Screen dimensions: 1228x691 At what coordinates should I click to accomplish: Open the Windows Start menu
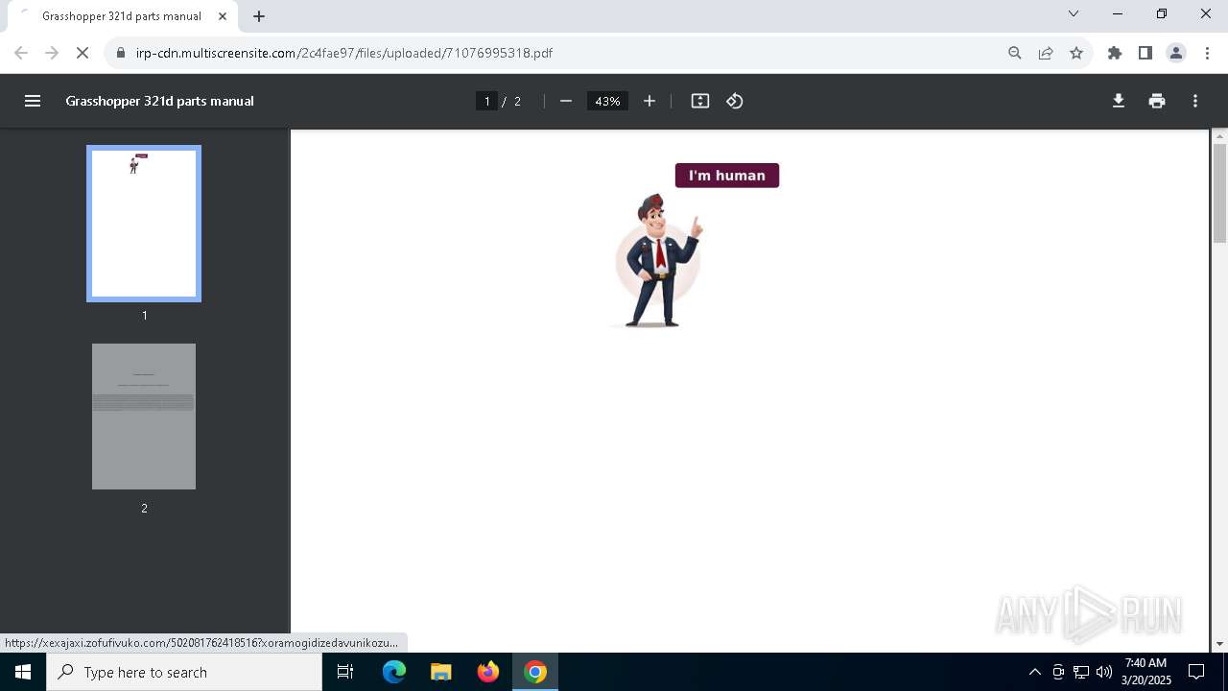(x=23, y=672)
